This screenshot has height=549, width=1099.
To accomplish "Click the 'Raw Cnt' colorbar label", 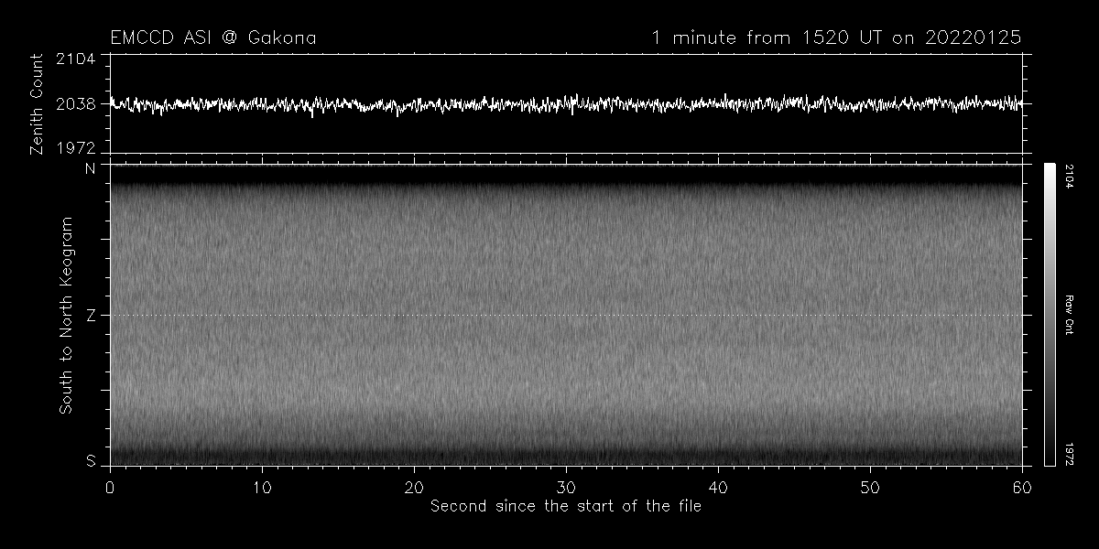I will tap(1069, 314).
